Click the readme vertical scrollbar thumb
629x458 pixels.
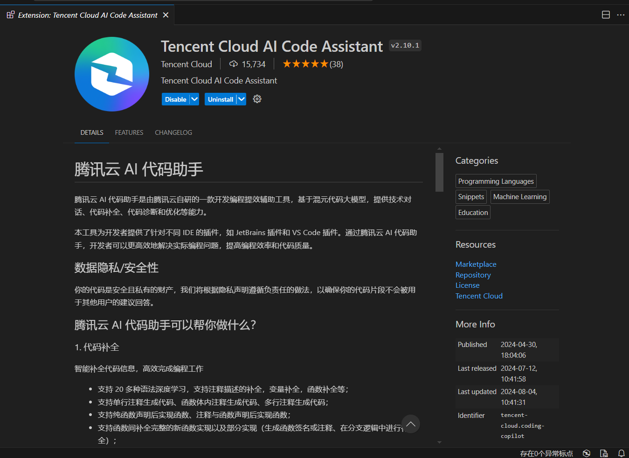point(439,172)
